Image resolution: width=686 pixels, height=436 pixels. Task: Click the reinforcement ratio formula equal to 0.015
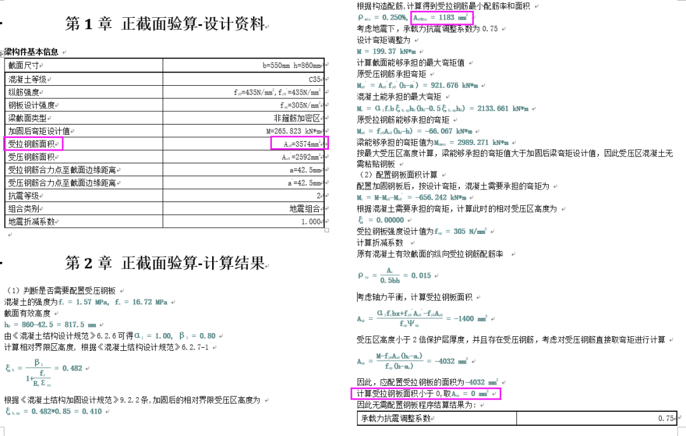point(394,275)
